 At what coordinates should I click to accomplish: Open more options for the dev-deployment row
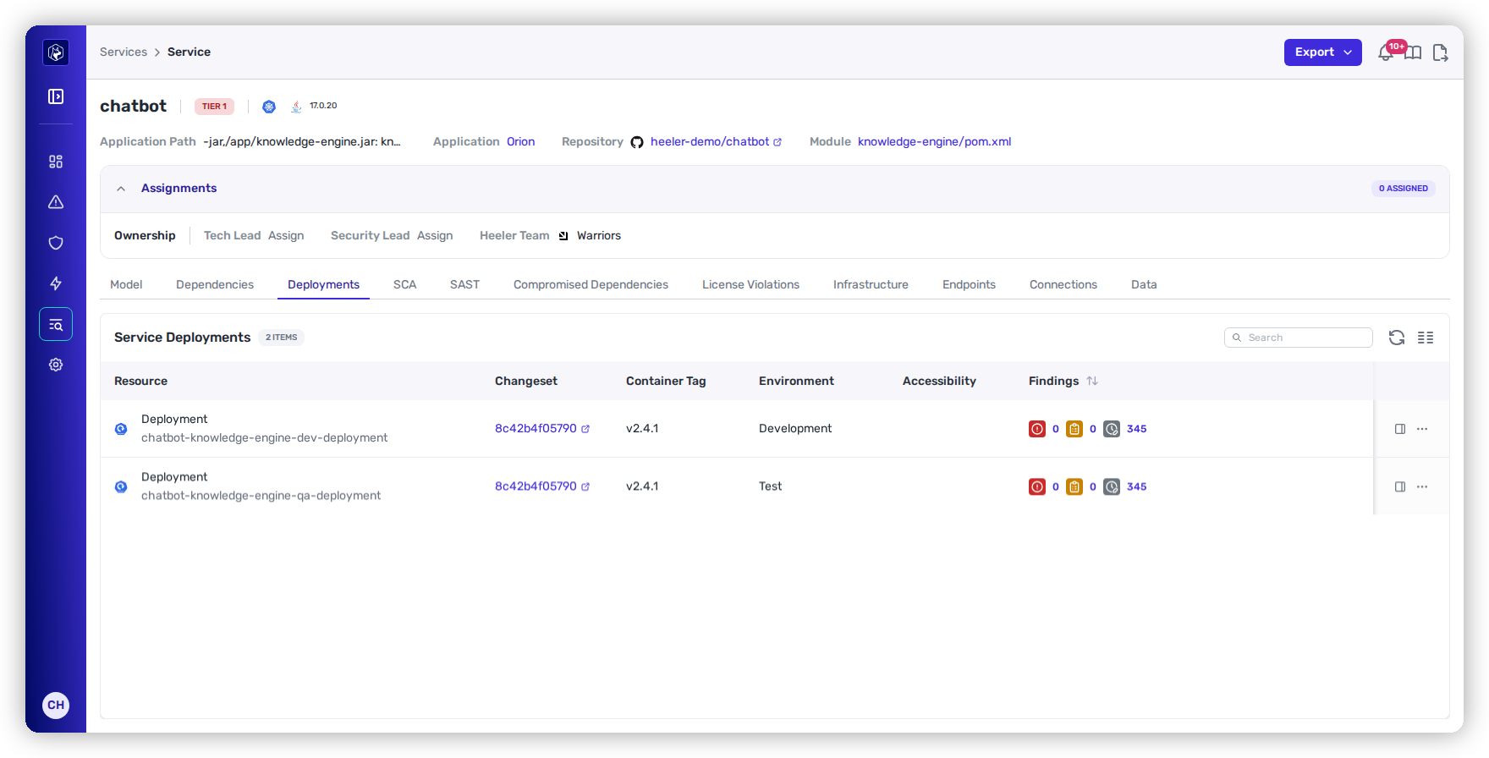pos(1422,429)
